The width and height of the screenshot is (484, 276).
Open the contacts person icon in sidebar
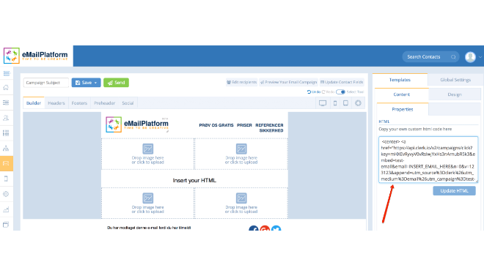click(x=6, y=118)
